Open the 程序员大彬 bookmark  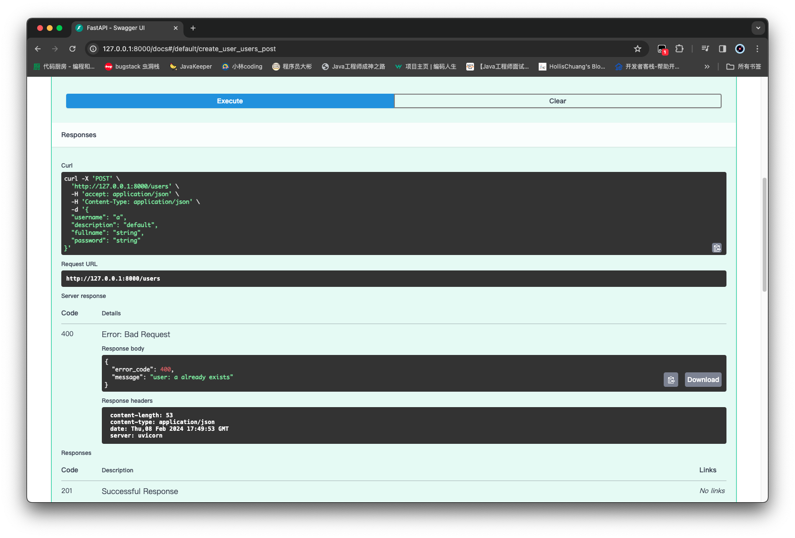[x=292, y=67]
